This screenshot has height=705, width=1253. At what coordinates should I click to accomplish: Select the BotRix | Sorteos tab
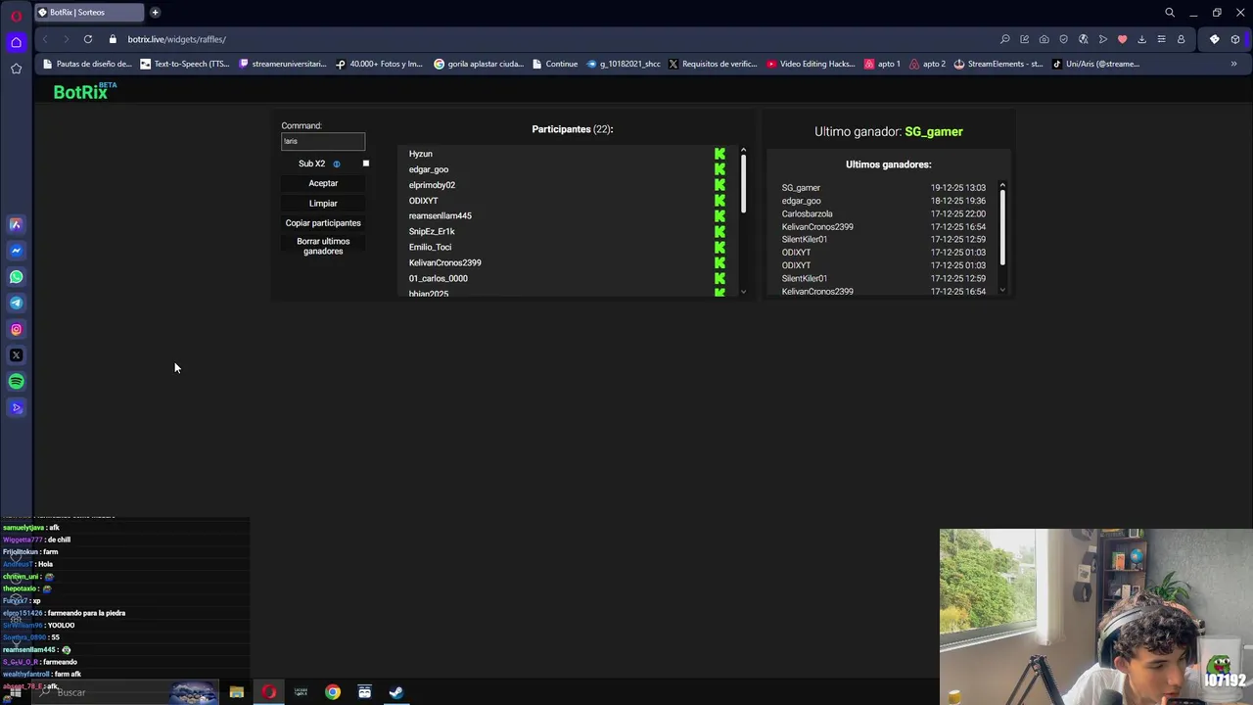pos(89,13)
